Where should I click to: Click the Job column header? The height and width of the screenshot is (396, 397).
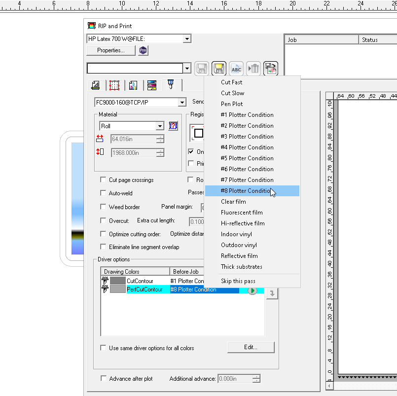(x=322, y=40)
